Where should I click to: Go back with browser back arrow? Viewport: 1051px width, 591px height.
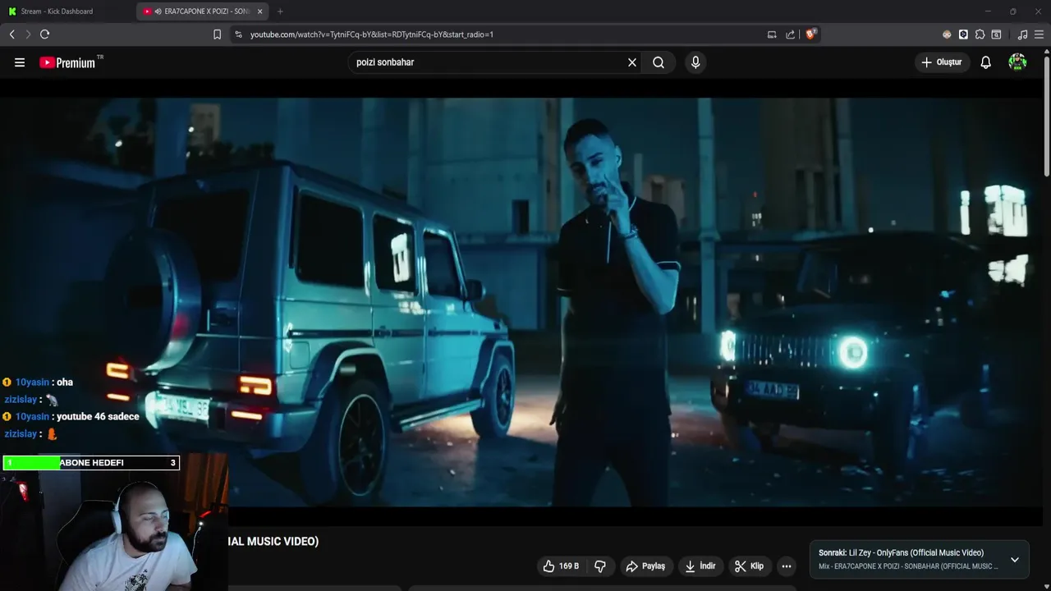11,34
